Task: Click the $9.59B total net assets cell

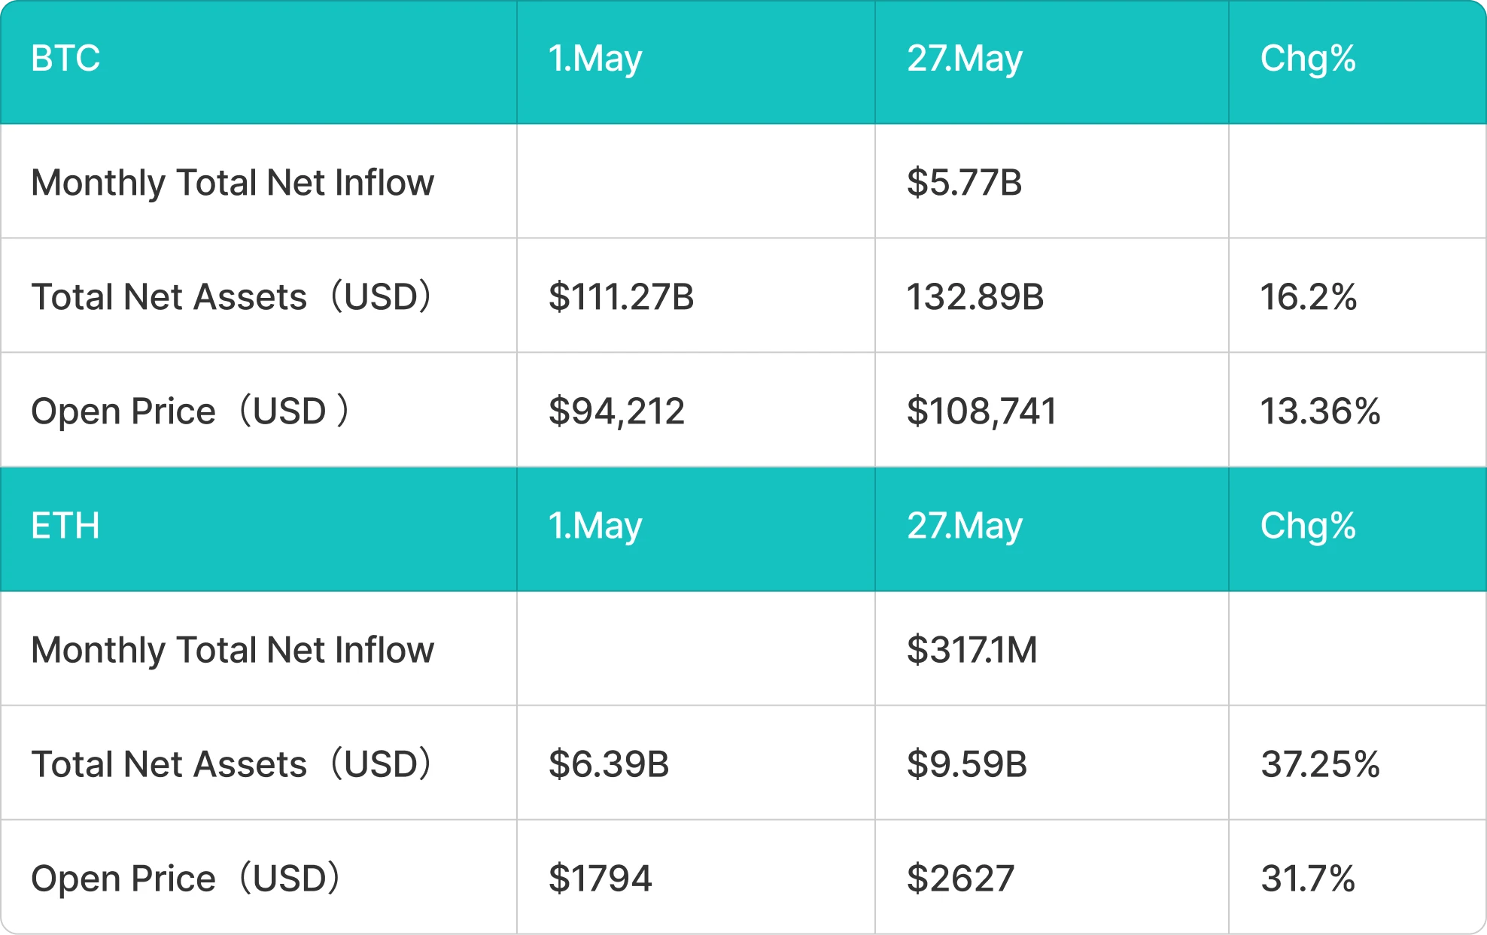Action: pyautogui.click(x=967, y=764)
